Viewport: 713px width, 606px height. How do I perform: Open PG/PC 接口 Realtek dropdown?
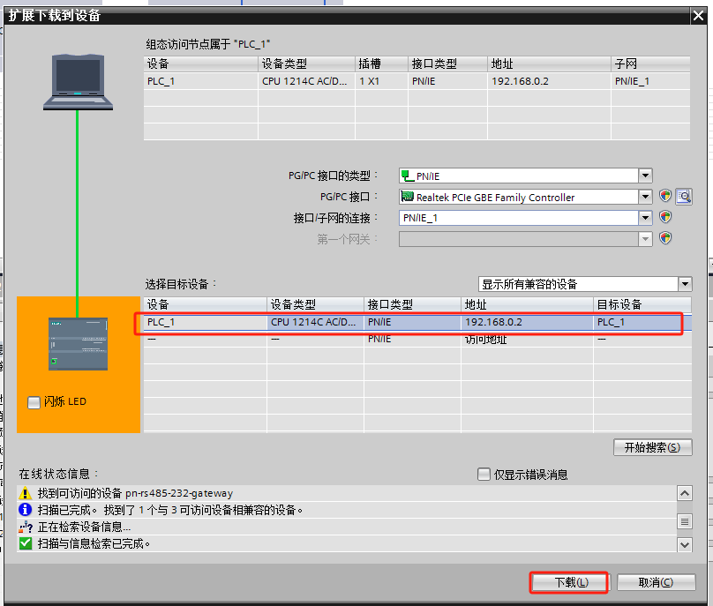click(x=645, y=197)
